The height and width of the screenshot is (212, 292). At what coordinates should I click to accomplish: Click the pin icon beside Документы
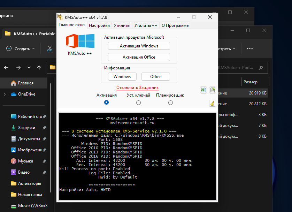point(45,139)
